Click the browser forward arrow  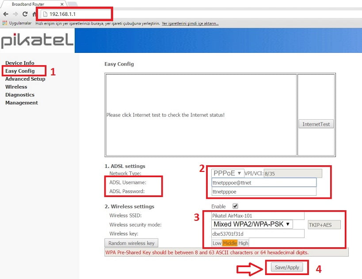[x=16, y=14]
